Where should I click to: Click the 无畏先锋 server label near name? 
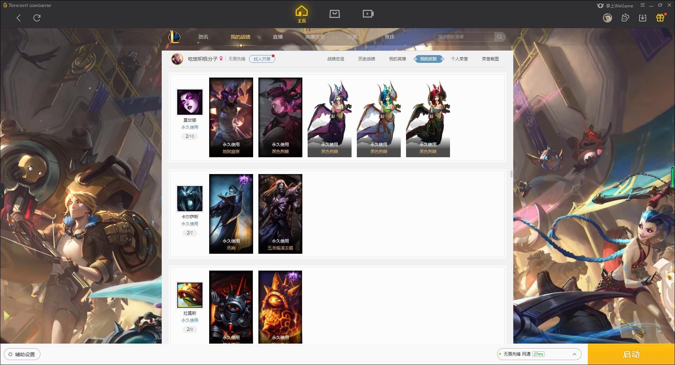pyautogui.click(x=237, y=59)
